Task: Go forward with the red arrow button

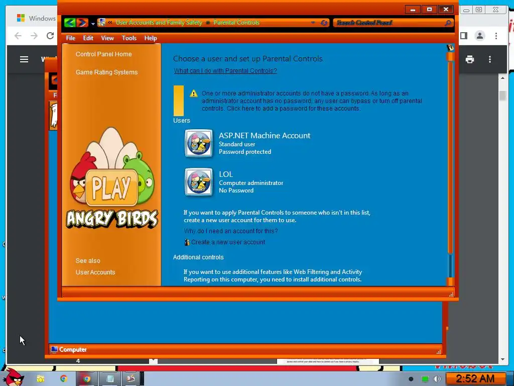Action: click(82, 22)
